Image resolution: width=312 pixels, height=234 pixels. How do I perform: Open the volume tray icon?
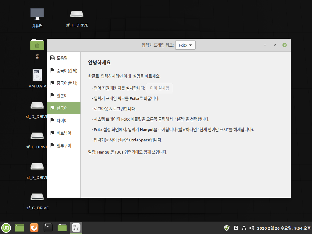click(252, 228)
